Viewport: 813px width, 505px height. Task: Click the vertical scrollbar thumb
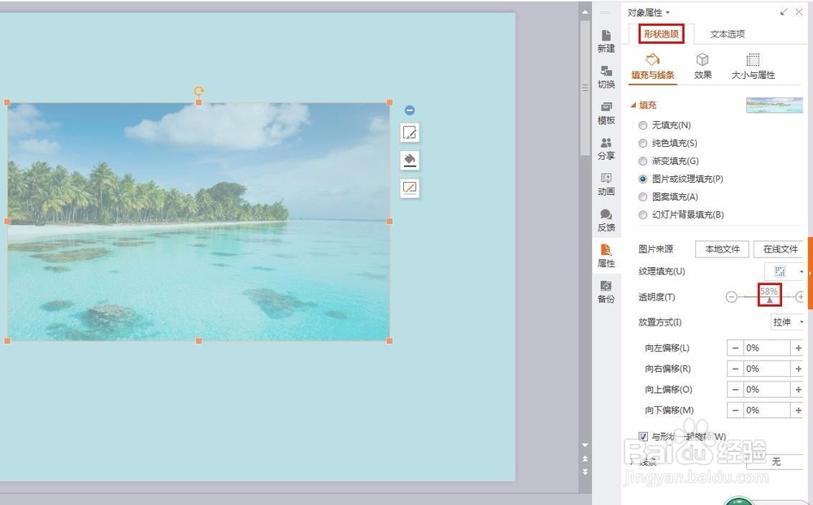pyautogui.click(x=585, y=88)
